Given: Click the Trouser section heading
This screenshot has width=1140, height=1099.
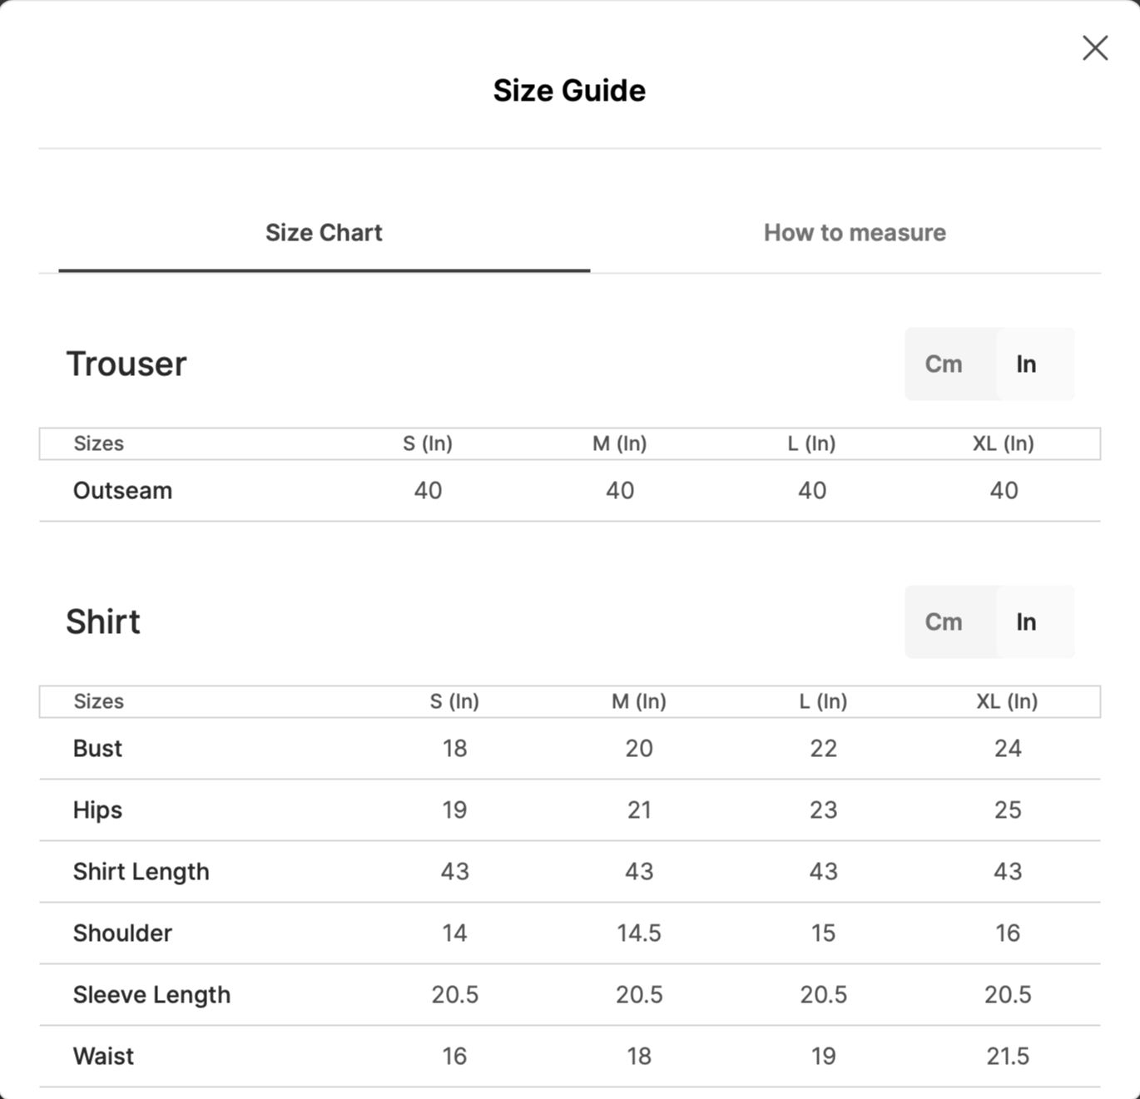Looking at the screenshot, I should pos(126,364).
